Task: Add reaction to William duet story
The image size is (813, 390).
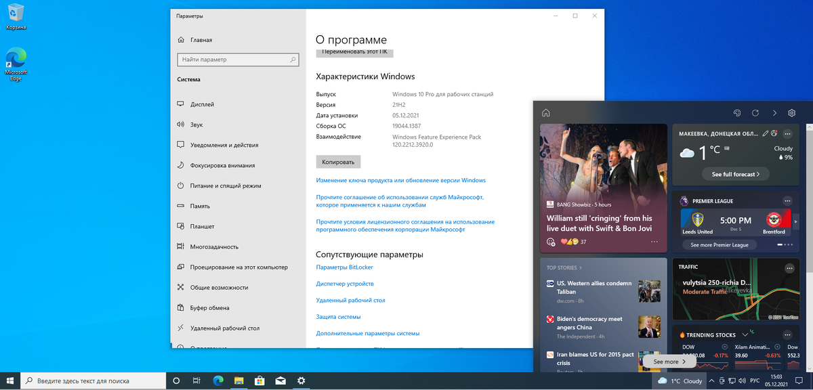Action: (551, 242)
